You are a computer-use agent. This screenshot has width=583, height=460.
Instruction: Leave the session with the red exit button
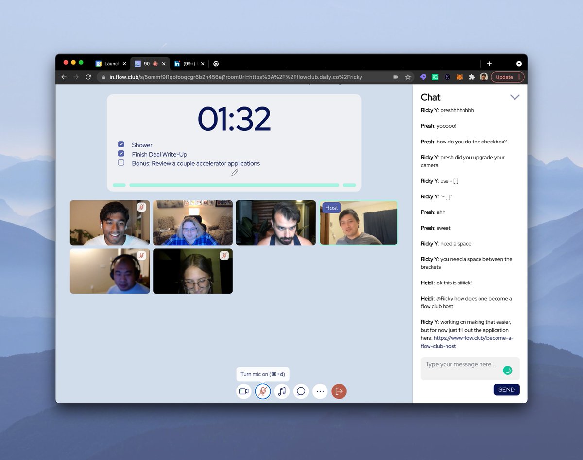tap(339, 391)
